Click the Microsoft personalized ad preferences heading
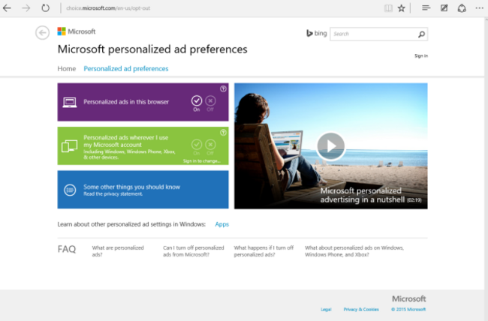This screenshot has width=488, height=321. (152, 49)
